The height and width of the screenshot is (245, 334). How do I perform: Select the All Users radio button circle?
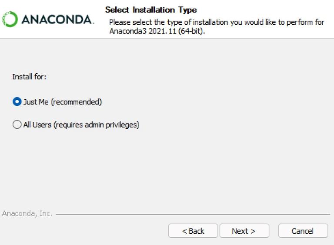(x=17, y=125)
